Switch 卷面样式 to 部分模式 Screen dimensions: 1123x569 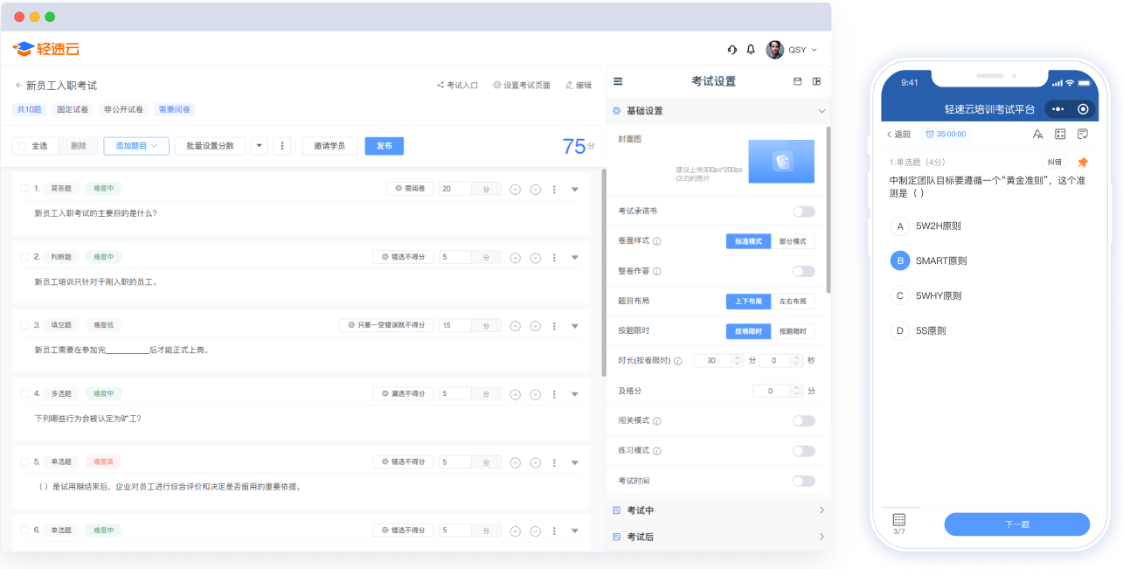coord(793,241)
